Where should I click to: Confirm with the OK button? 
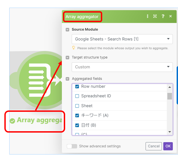[x=168, y=146]
